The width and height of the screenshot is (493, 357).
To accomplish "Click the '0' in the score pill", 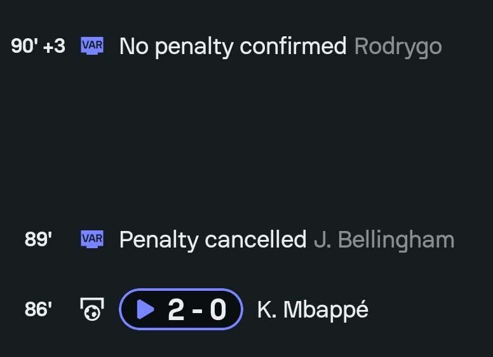I will coord(218,310).
